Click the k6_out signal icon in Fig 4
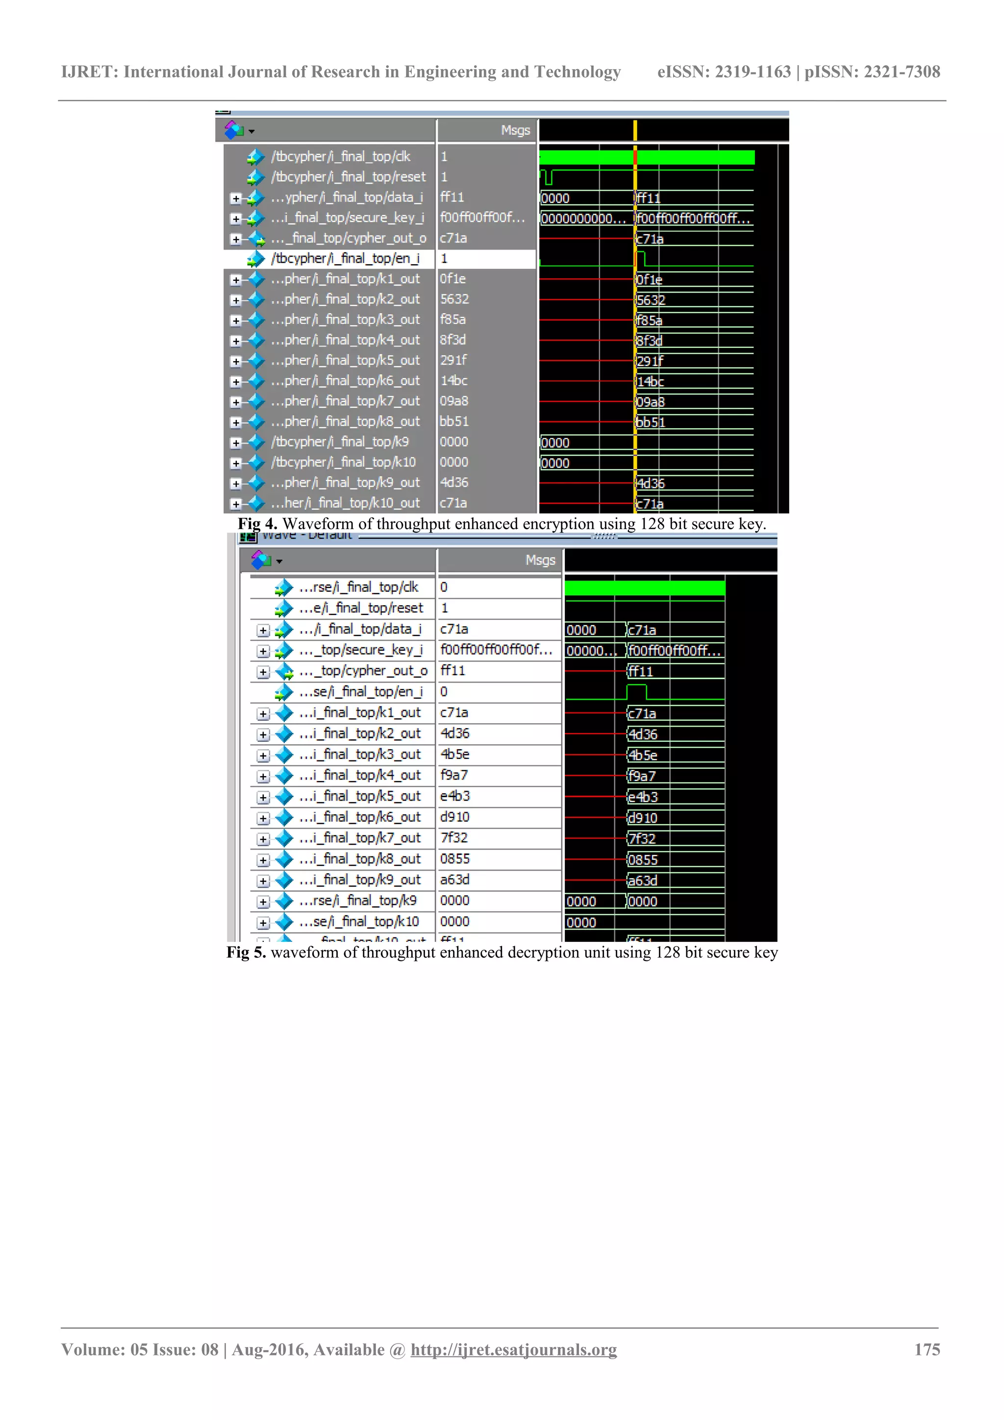The height and width of the screenshot is (1420, 1004). click(255, 381)
